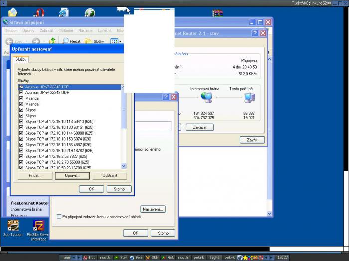Click the Zakázat button
This screenshot has height=261, width=349.
(x=200, y=127)
